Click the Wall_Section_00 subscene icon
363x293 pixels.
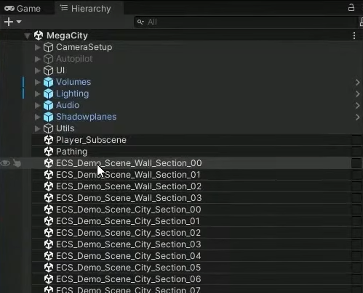pos(49,163)
